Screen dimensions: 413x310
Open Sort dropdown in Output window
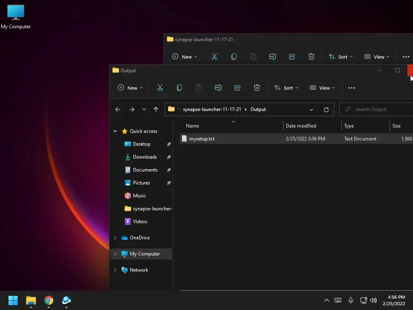[x=286, y=88]
